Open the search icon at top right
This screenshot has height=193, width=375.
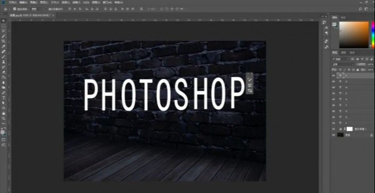click(x=361, y=9)
